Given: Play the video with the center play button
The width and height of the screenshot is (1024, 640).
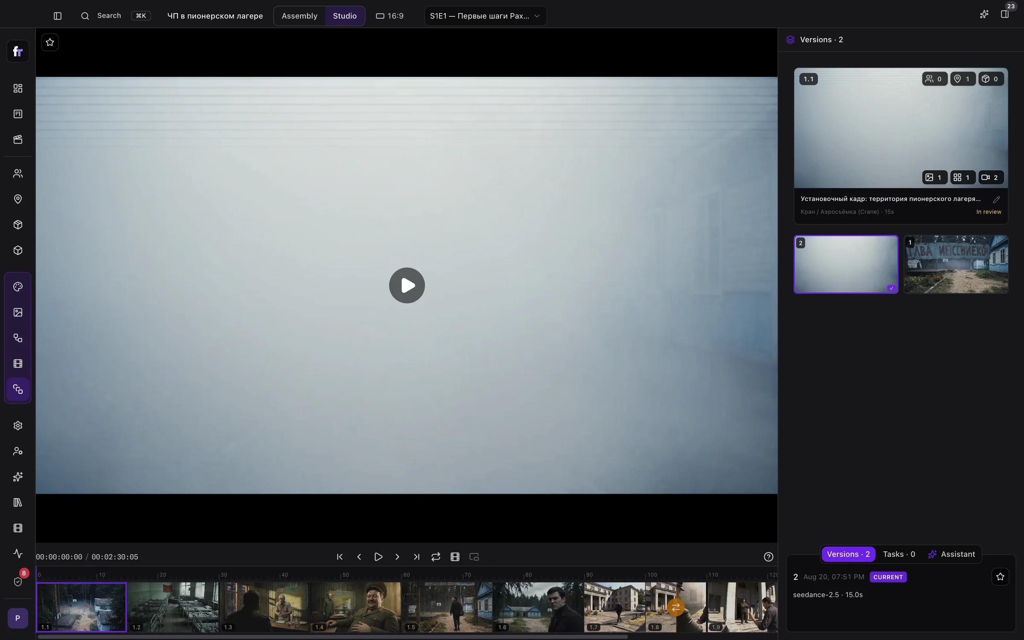Looking at the screenshot, I should coord(407,285).
